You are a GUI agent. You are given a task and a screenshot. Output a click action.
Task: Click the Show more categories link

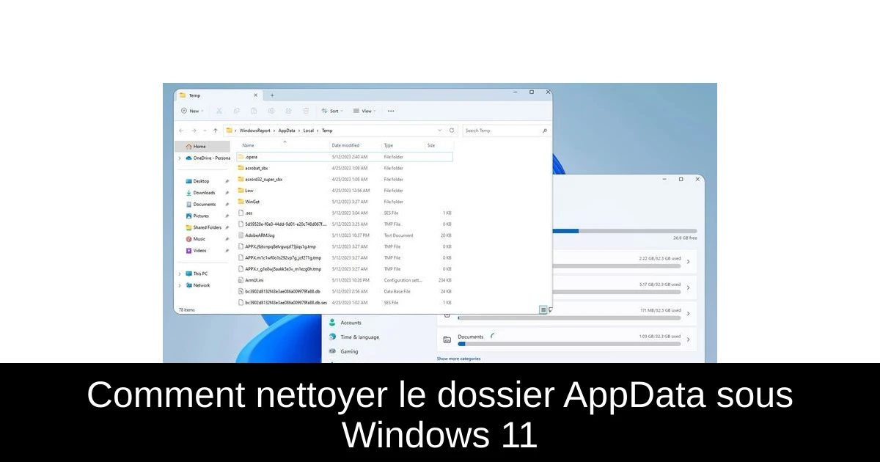click(x=458, y=359)
